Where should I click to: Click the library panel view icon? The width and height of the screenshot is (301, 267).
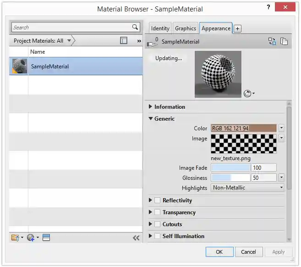[124, 40]
